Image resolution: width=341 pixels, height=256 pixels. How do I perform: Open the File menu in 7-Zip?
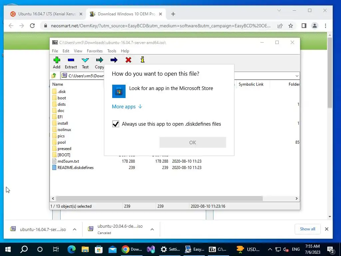55,51
